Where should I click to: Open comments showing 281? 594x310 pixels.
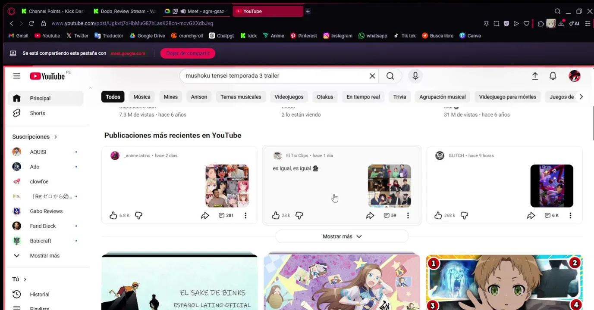click(x=226, y=215)
